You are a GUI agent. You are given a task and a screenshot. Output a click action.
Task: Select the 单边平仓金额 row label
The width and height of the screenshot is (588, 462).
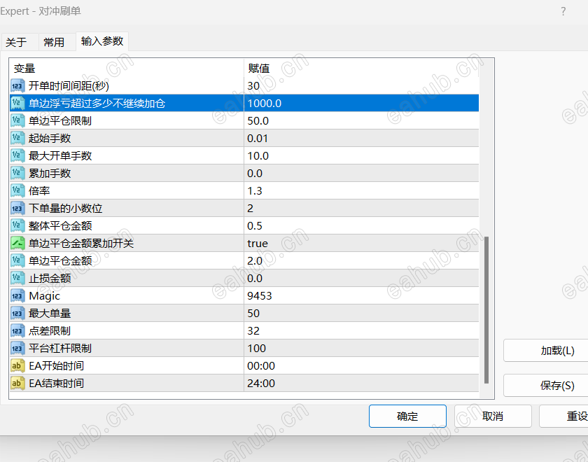[x=60, y=261]
